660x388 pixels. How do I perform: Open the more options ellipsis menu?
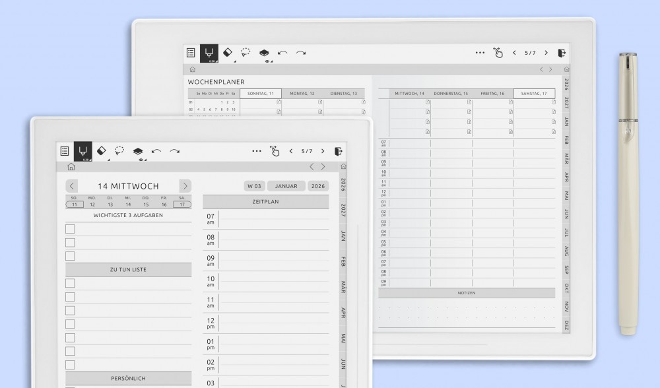(256, 150)
